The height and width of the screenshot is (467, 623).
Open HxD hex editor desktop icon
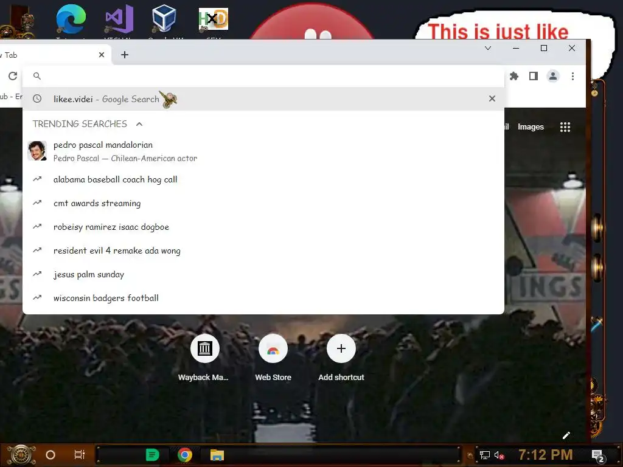pos(214,20)
